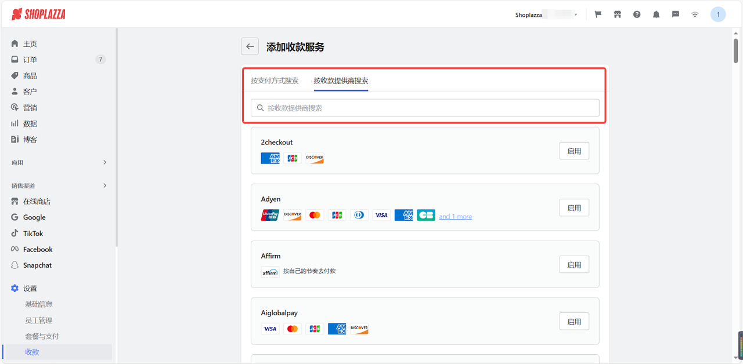
Task: Select 收款 in the settings menu
Action: (33, 351)
